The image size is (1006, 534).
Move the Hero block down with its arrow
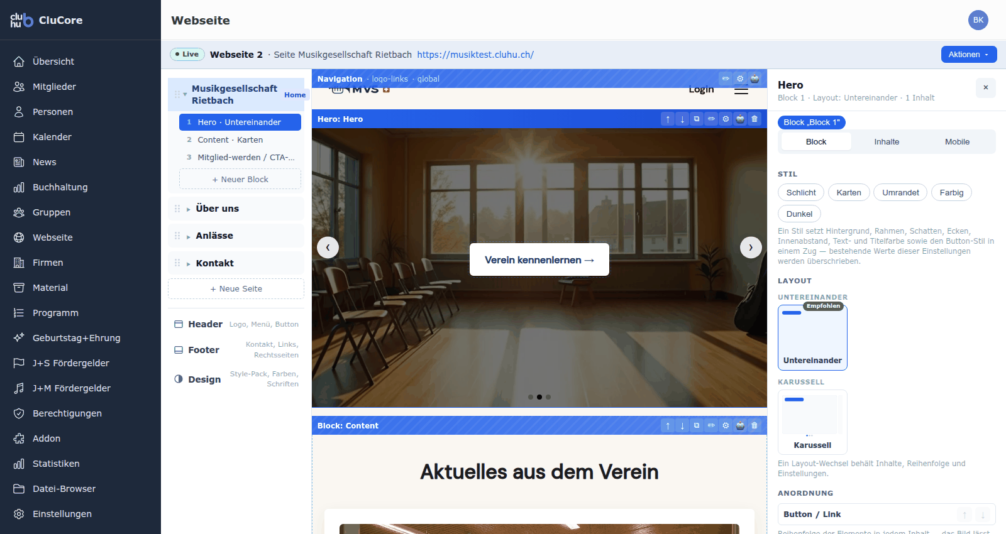682,119
